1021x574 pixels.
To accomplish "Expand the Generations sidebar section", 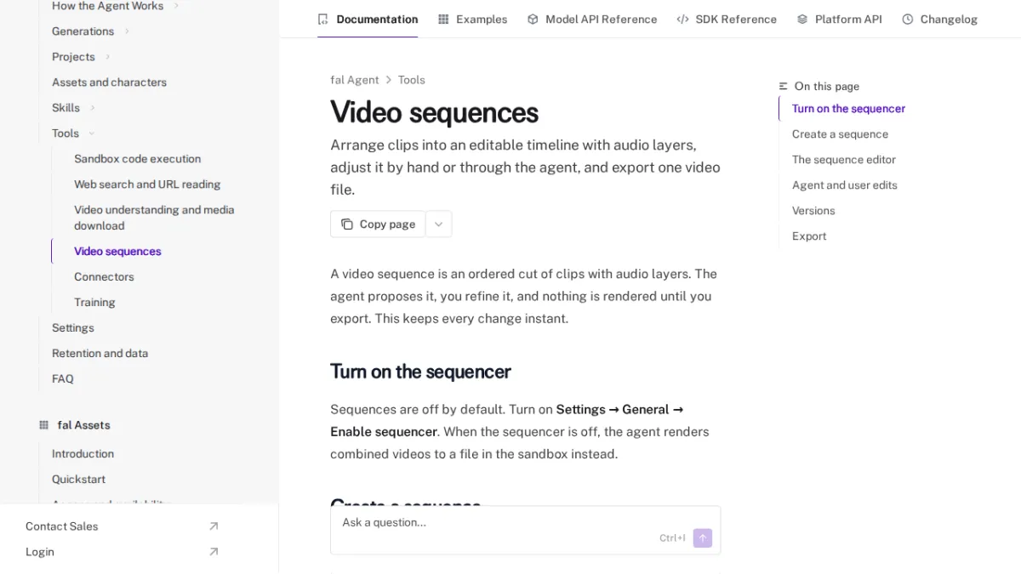I will coord(127,31).
